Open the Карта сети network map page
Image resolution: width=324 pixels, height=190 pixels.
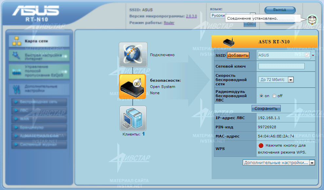[39, 41]
